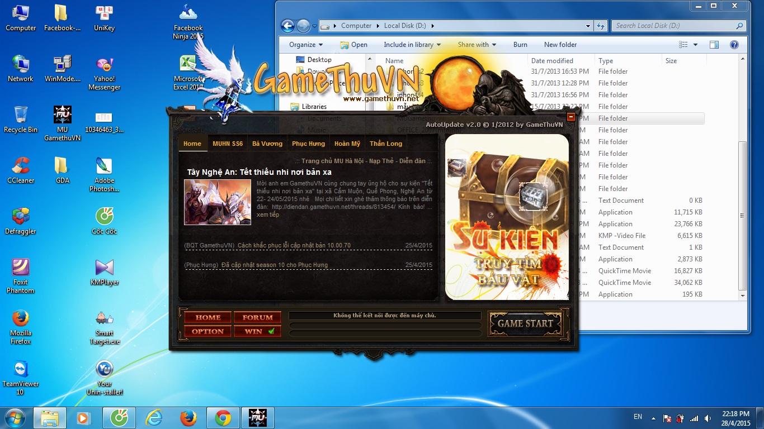The image size is (764, 429).
Task: Click the HOME button in launcher footer
Action: [x=208, y=317]
